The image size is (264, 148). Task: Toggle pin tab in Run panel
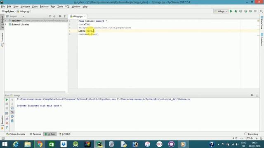(7, 119)
